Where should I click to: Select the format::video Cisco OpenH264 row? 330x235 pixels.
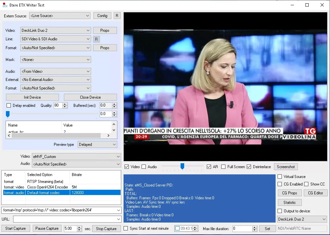pyautogui.click(x=47, y=187)
